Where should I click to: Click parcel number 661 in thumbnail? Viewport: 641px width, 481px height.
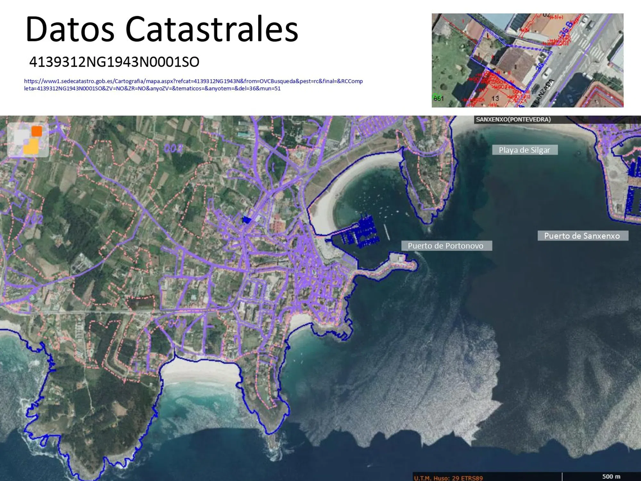coord(438,98)
